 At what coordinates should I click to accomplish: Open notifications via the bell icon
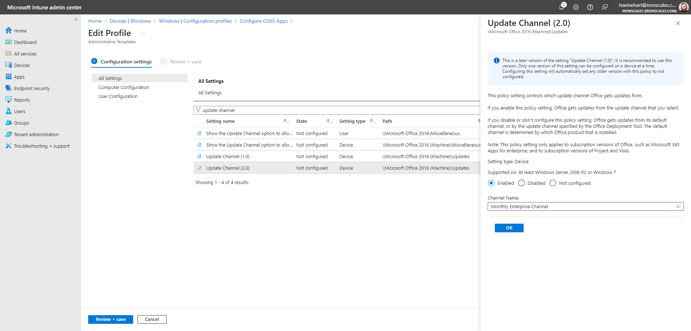[562, 7]
